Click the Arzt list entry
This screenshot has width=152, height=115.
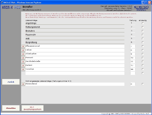75,39
